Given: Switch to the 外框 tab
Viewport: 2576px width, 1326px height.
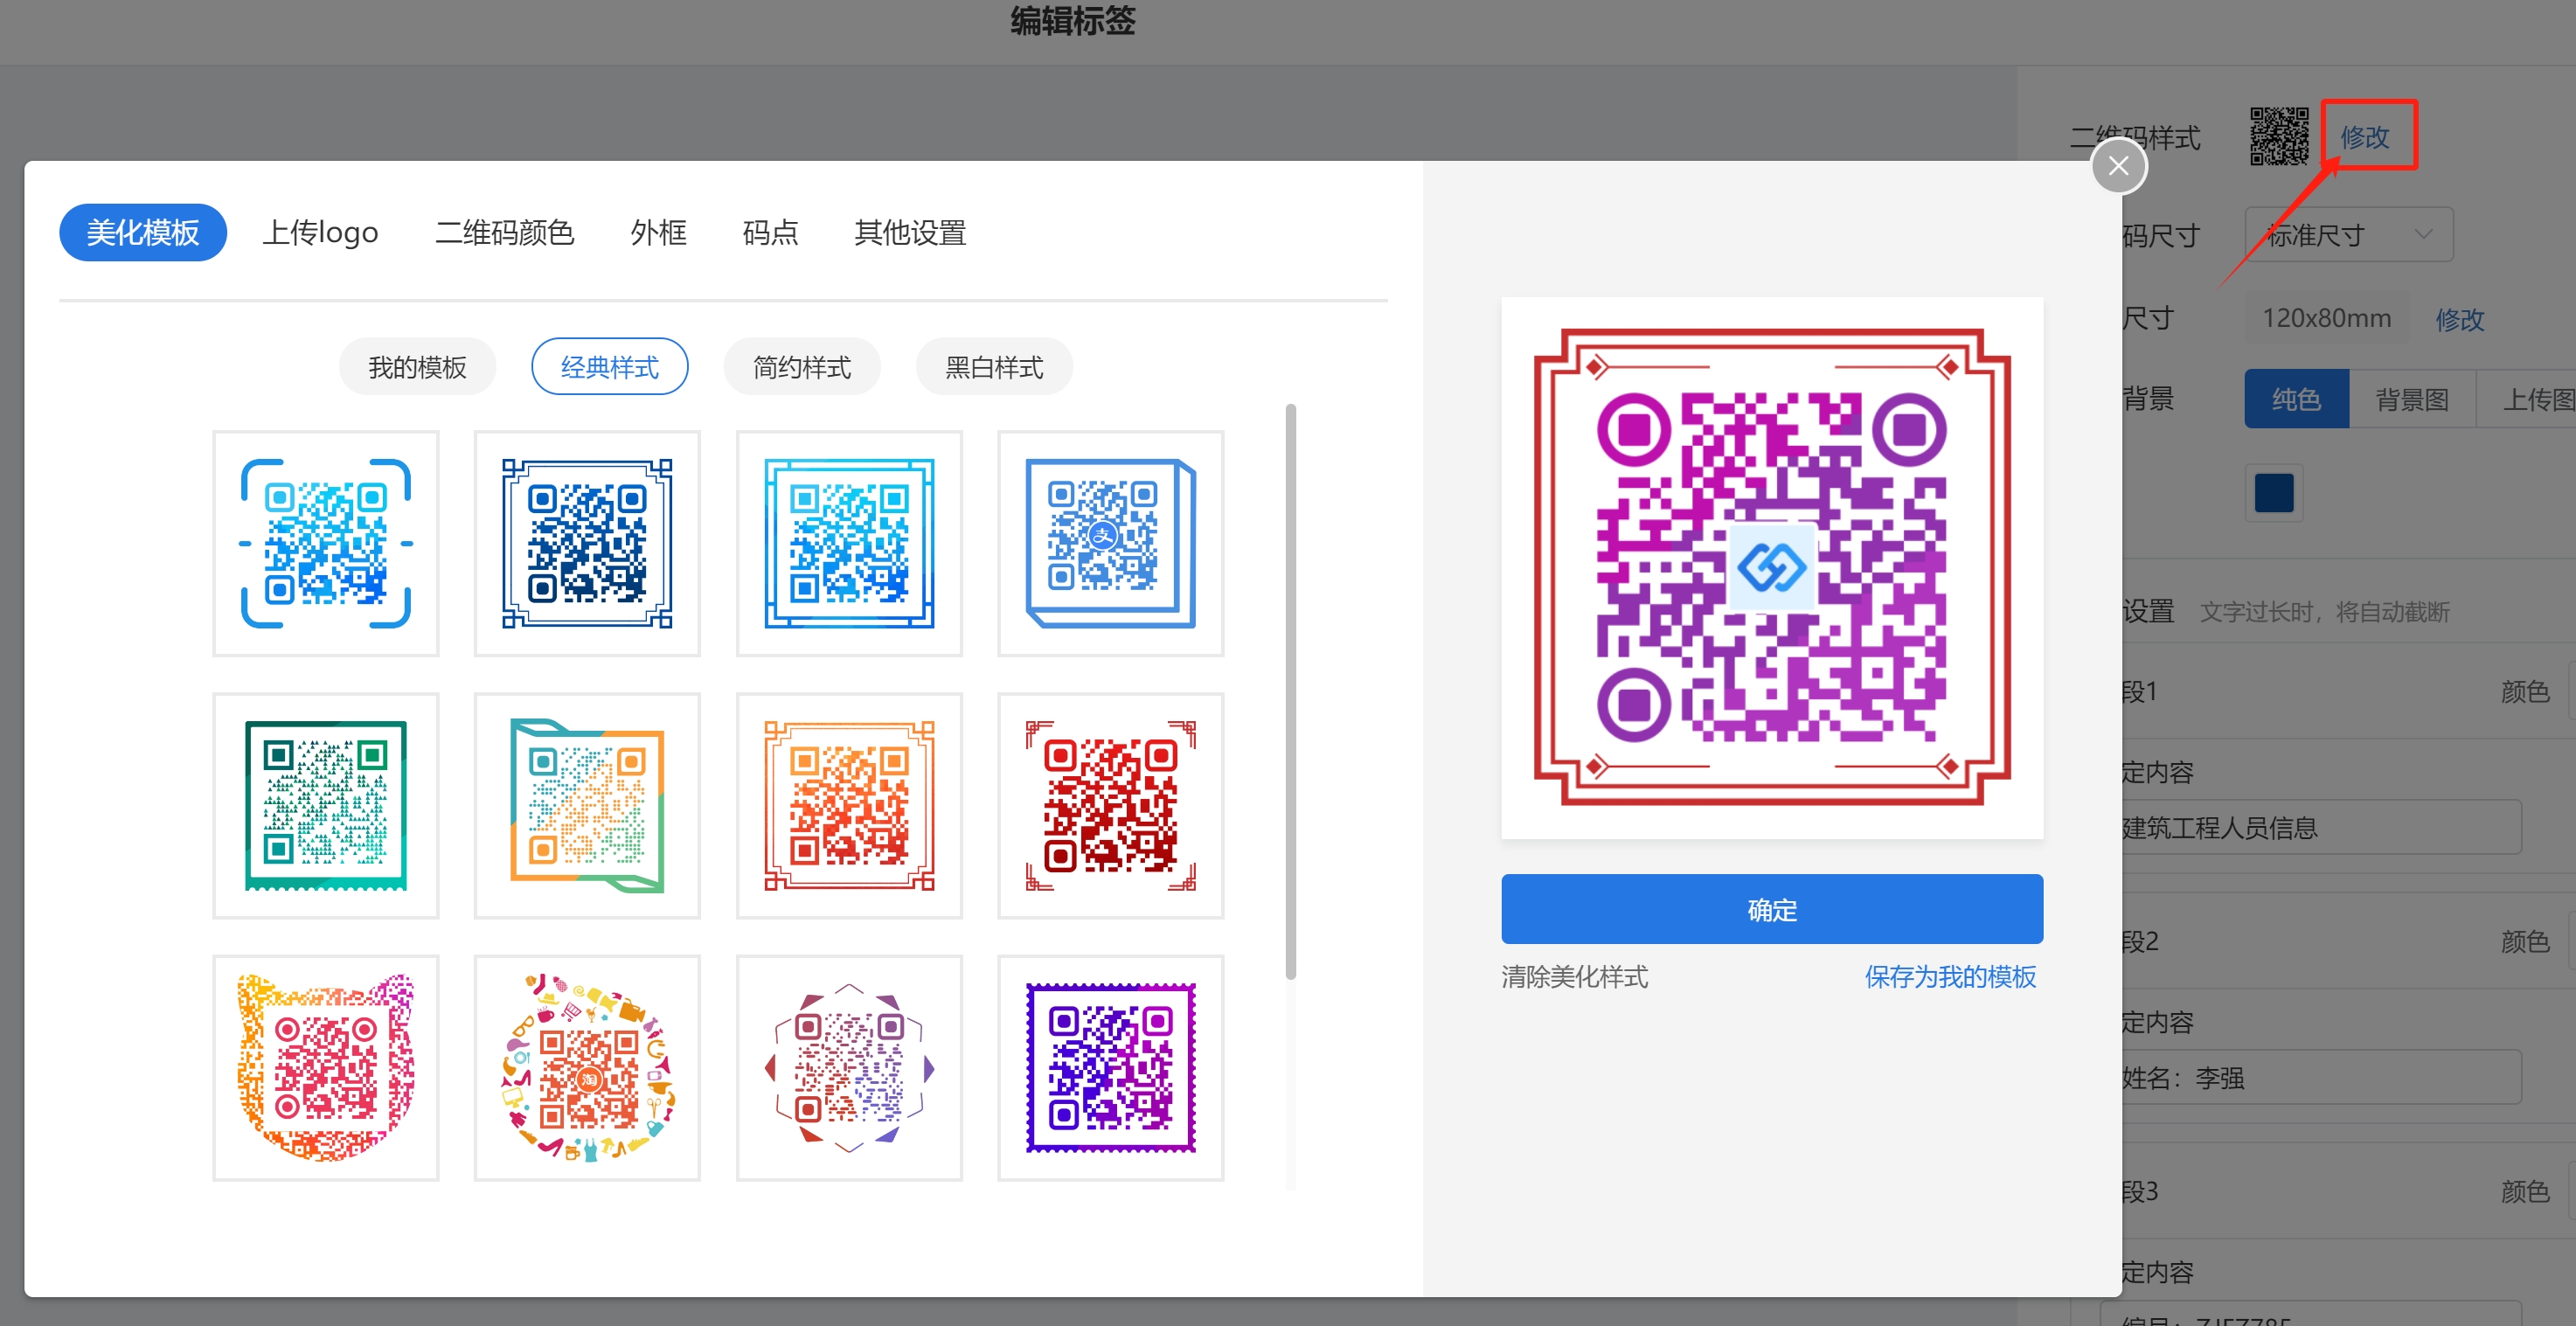Looking at the screenshot, I should pos(658,233).
